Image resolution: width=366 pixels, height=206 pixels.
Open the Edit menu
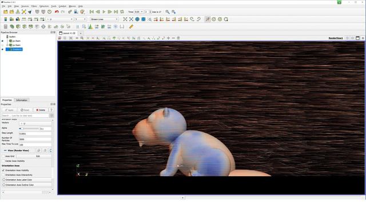coord(10,6)
